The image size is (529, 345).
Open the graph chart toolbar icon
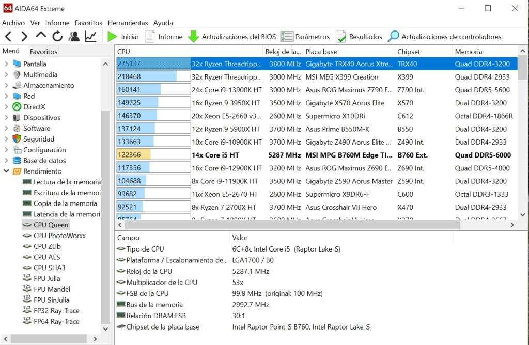coord(90,37)
